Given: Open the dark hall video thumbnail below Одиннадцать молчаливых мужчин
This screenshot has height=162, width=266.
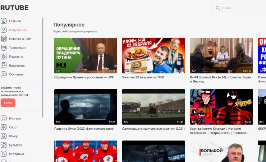Looking at the screenshot, I should 153,151.
